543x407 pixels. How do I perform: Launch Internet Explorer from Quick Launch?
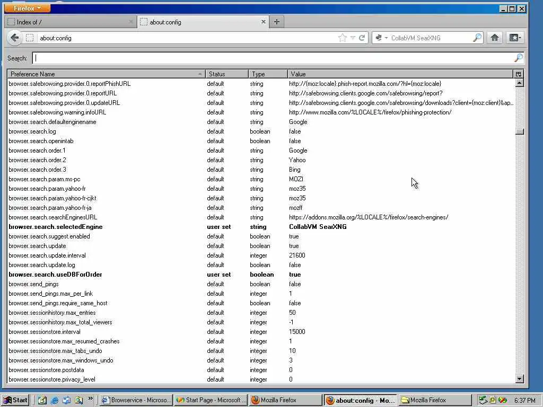[x=55, y=400]
